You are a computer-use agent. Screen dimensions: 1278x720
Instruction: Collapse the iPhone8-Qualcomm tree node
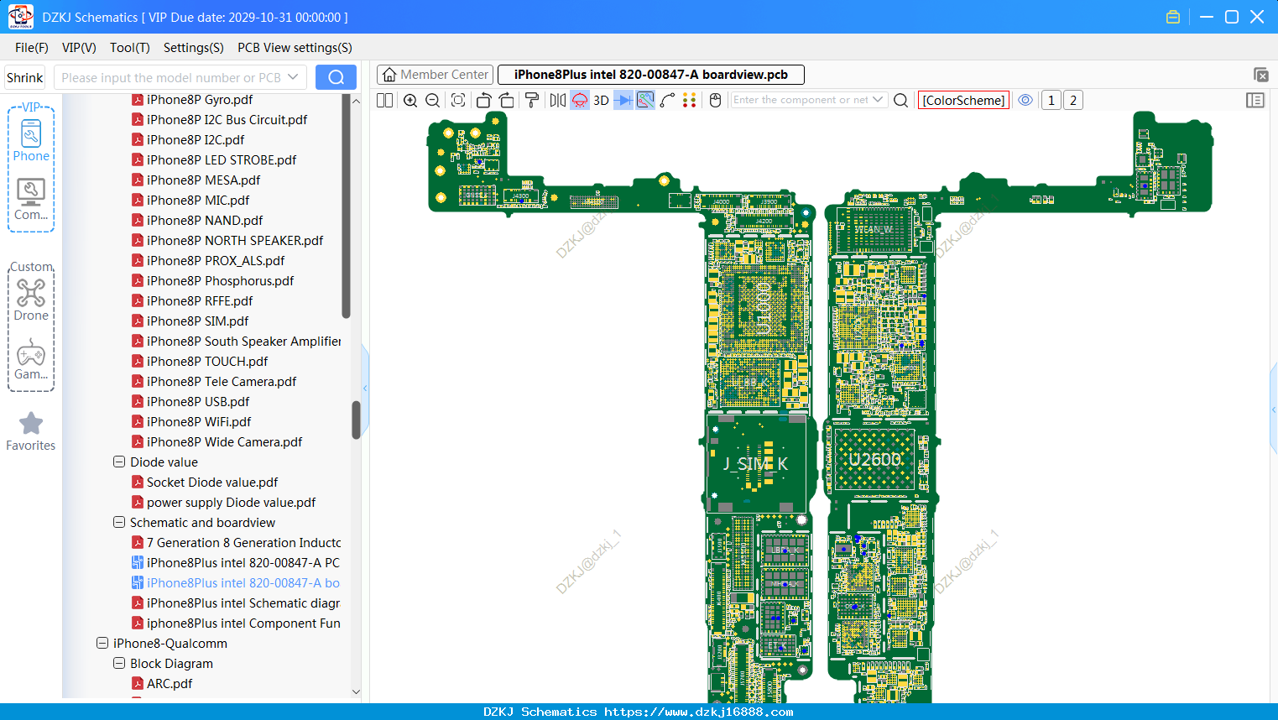click(102, 644)
